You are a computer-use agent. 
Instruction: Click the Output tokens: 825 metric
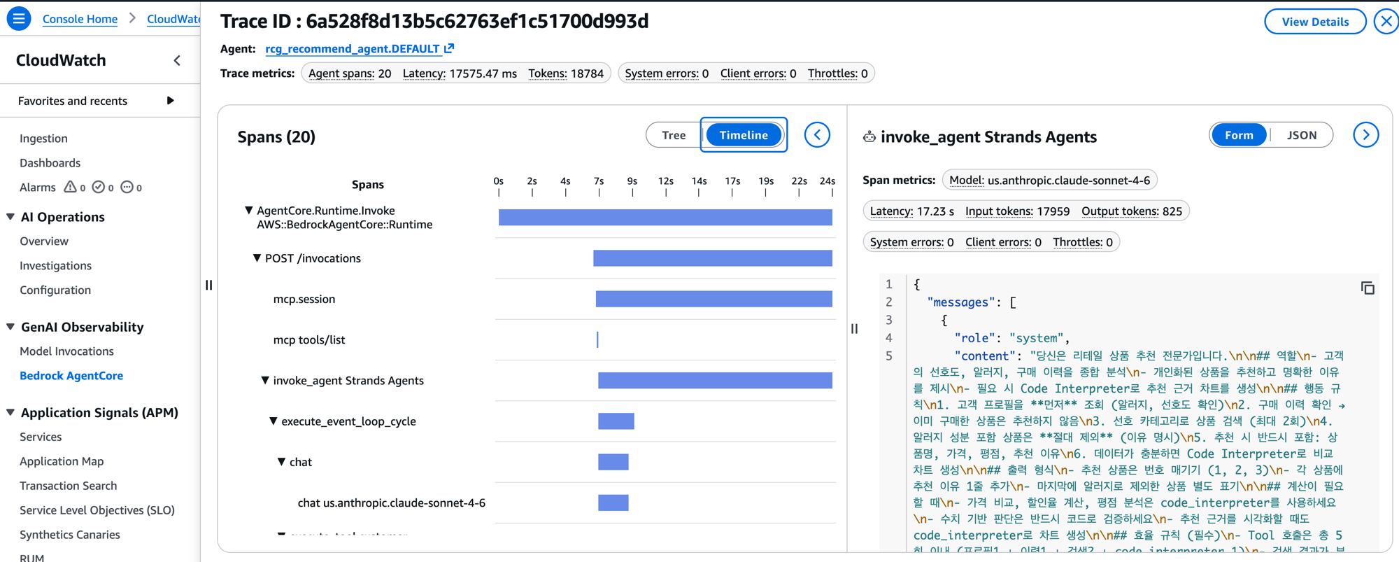(1132, 211)
